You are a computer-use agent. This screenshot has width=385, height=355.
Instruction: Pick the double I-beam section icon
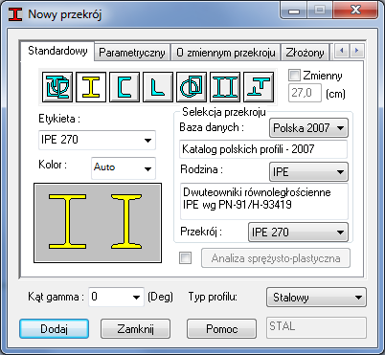(x=225, y=87)
